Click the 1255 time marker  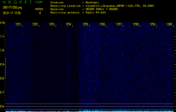point(85,24)
